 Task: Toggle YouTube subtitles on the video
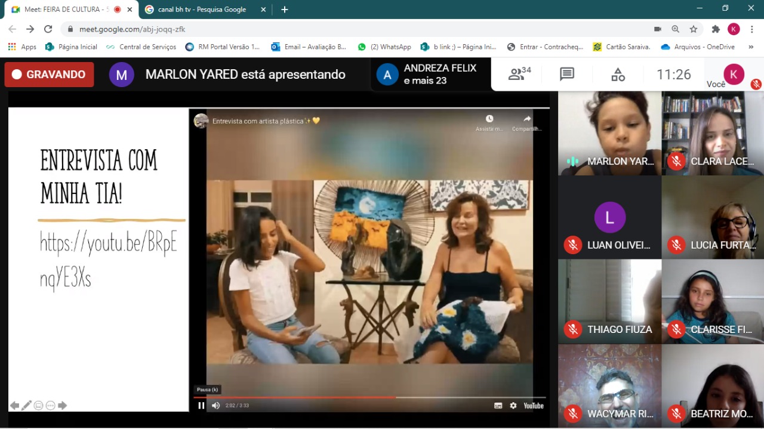(498, 406)
